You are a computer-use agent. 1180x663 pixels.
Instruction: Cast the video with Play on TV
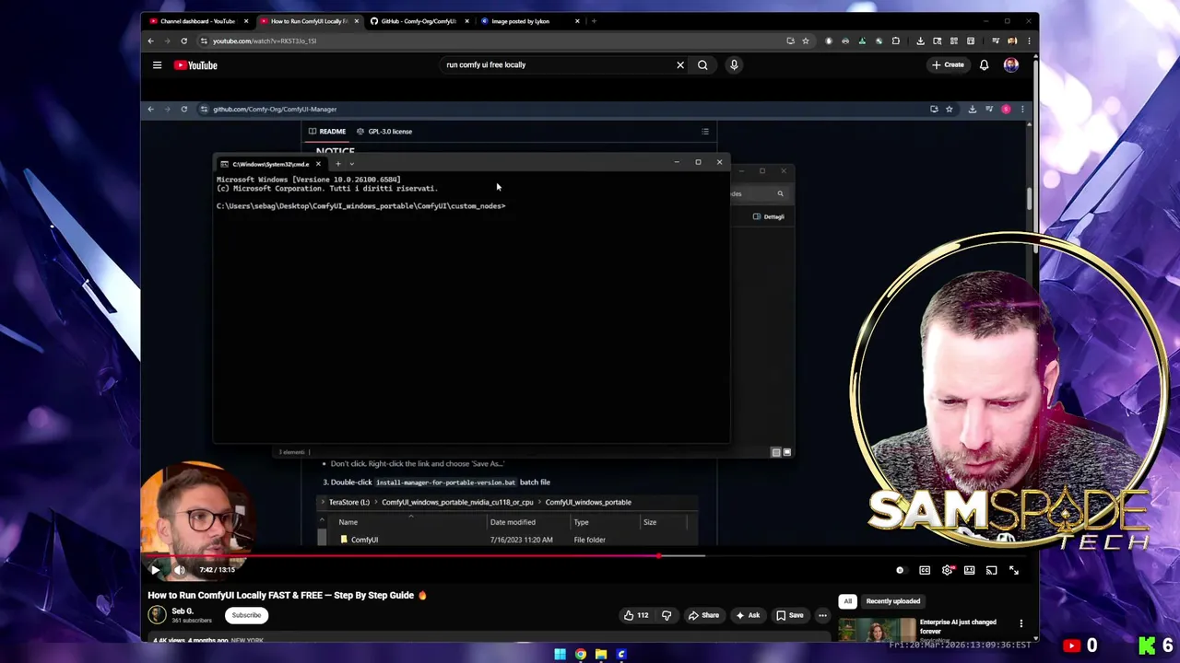tap(991, 570)
